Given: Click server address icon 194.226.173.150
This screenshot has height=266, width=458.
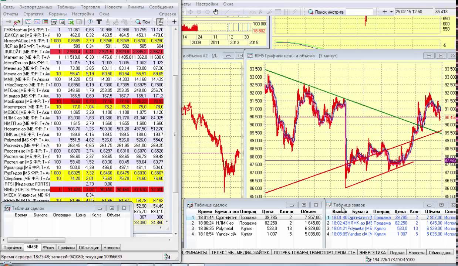Looking at the screenshot, I should pos(368,260).
